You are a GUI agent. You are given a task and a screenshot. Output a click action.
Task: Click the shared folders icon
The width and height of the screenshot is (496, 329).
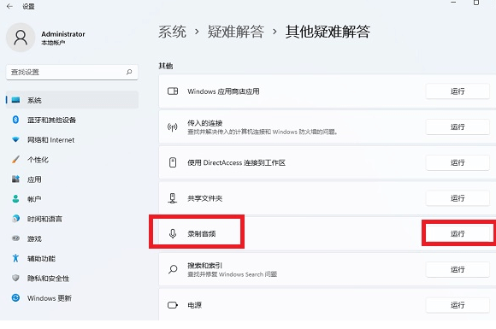click(173, 198)
